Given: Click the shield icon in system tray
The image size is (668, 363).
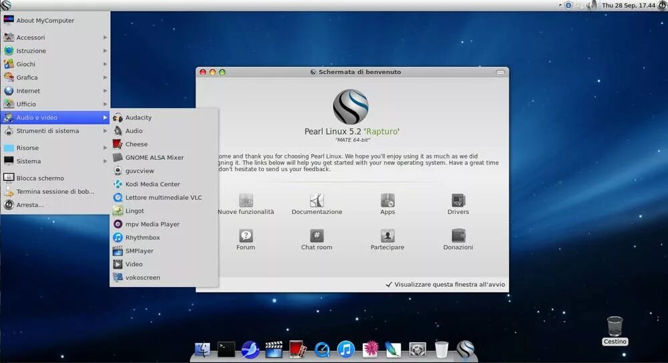Looking at the screenshot, I should click(568, 5).
